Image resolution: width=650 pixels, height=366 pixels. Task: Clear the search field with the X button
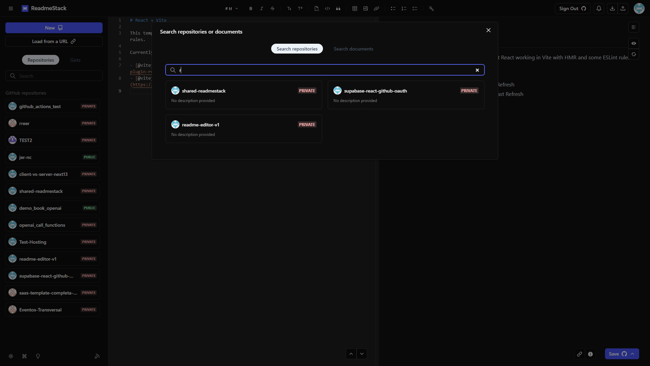pos(477,70)
